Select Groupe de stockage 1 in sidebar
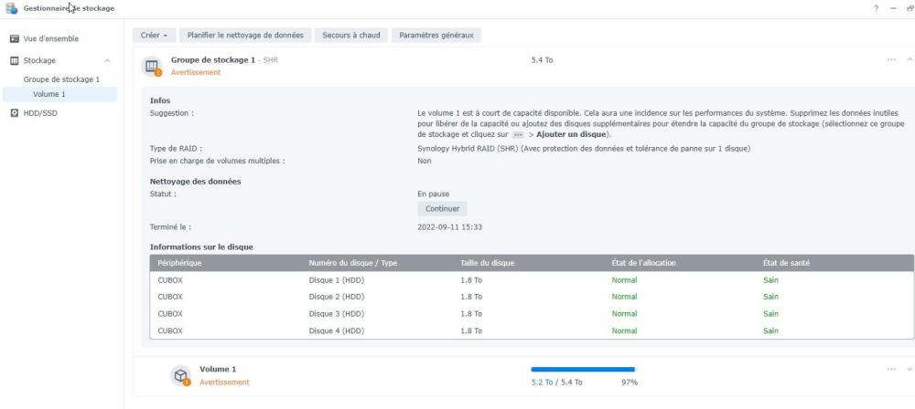This screenshot has height=409, width=915. click(62, 79)
